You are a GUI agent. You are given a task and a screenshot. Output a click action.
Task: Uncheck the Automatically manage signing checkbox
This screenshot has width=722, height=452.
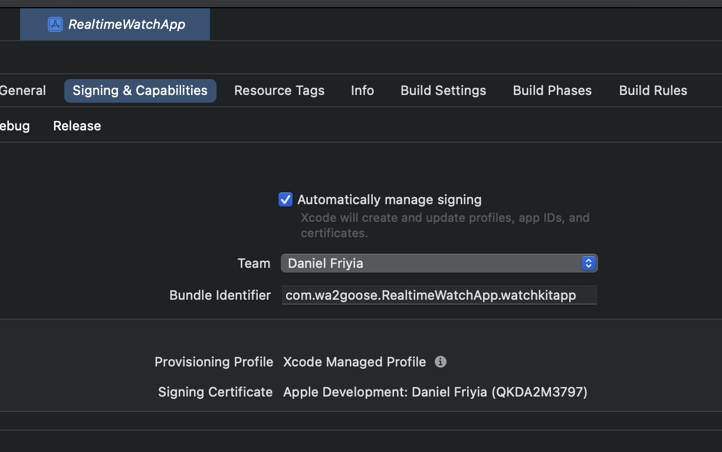pyautogui.click(x=285, y=199)
